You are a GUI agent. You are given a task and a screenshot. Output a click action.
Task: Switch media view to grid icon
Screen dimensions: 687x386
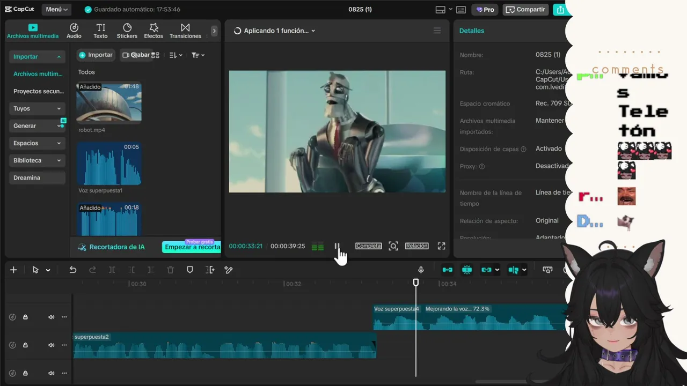click(156, 55)
